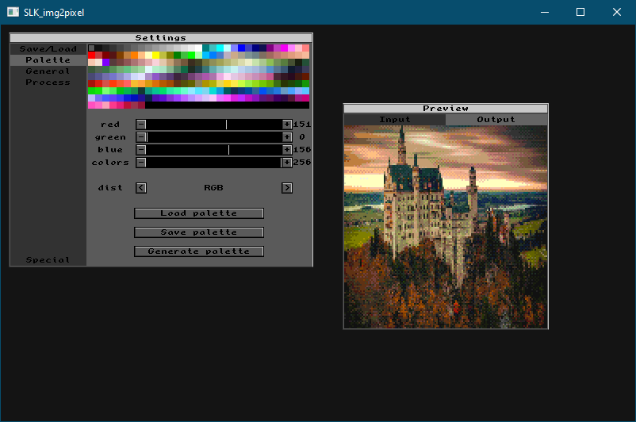Increase green value with plus button
The image size is (636, 422).
coord(287,137)
